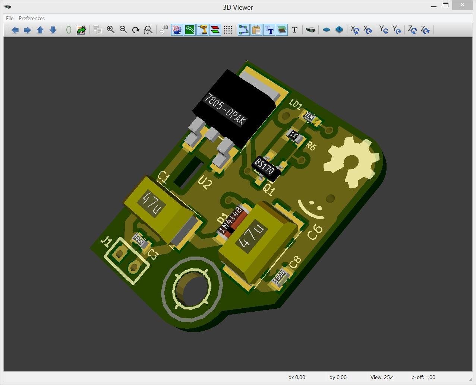Redraw the 3D scene
Image resolution: width=476 pixels, height=385 pixels.
(136, 30)
